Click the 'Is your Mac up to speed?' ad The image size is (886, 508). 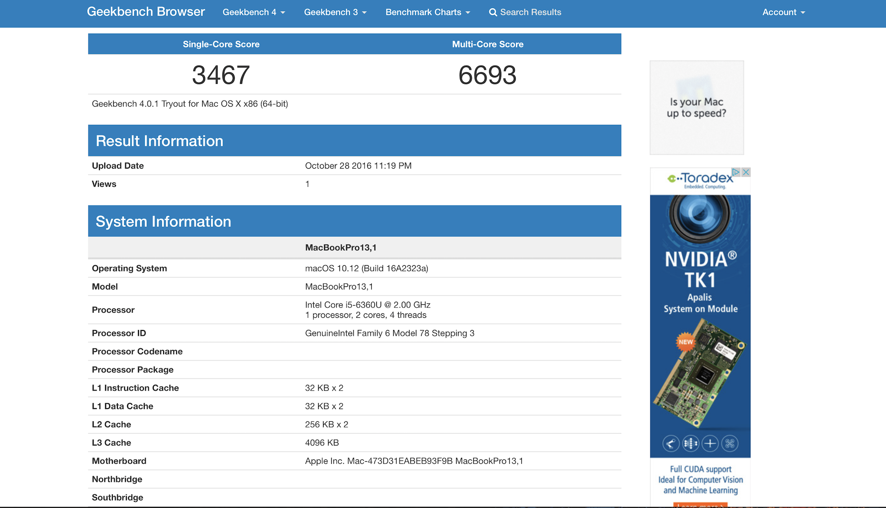click(696, 108)
